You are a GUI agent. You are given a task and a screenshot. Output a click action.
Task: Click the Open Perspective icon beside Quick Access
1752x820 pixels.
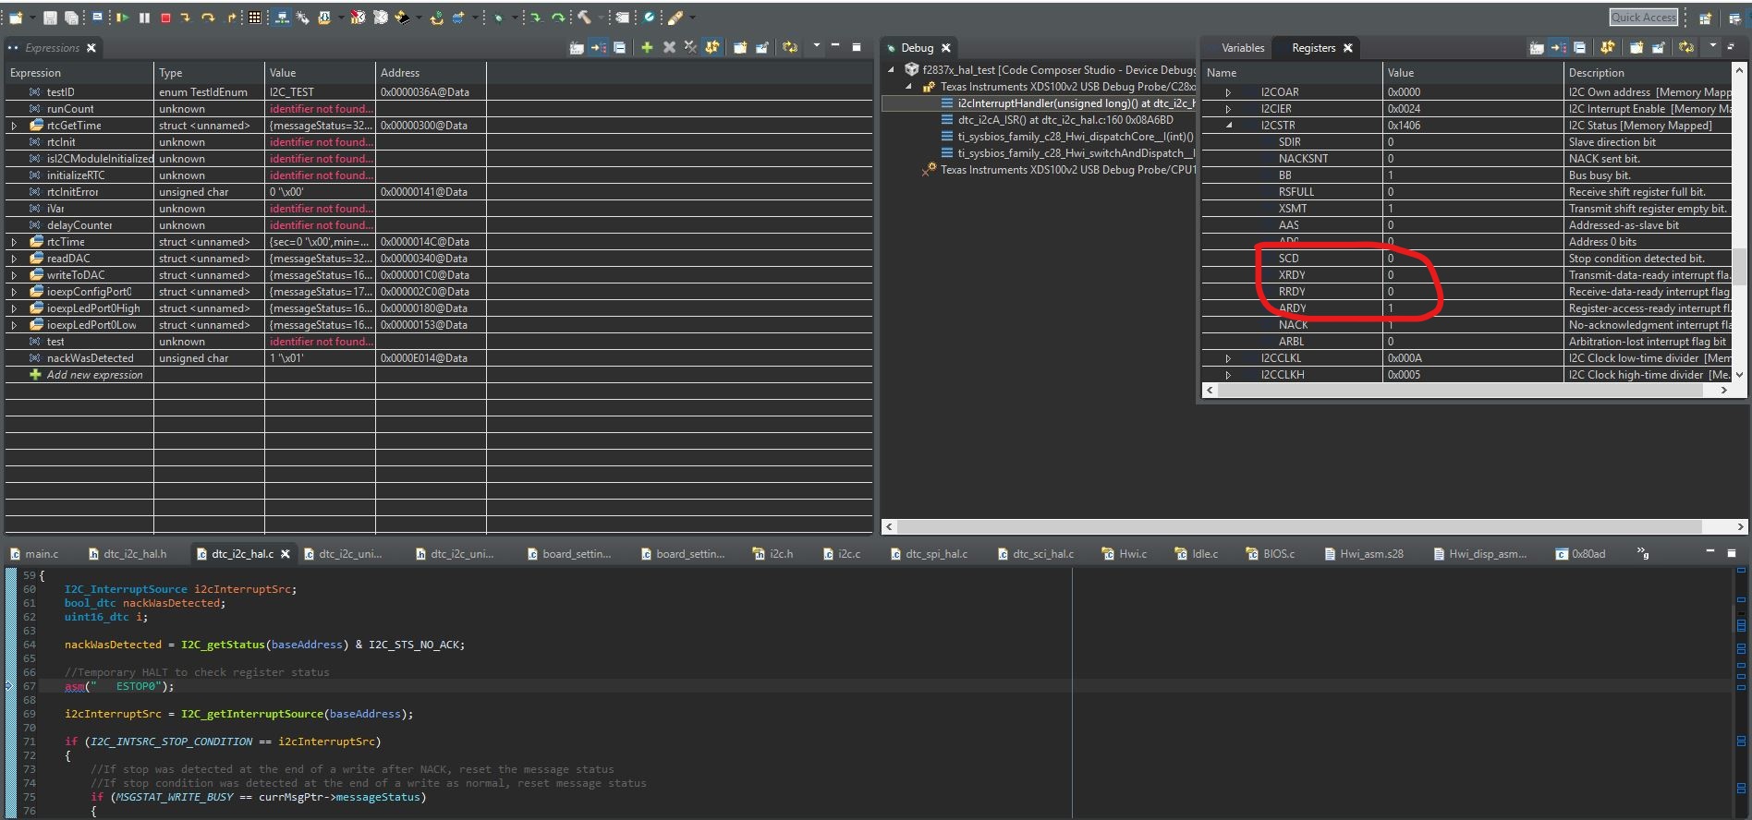[1705, 18]
